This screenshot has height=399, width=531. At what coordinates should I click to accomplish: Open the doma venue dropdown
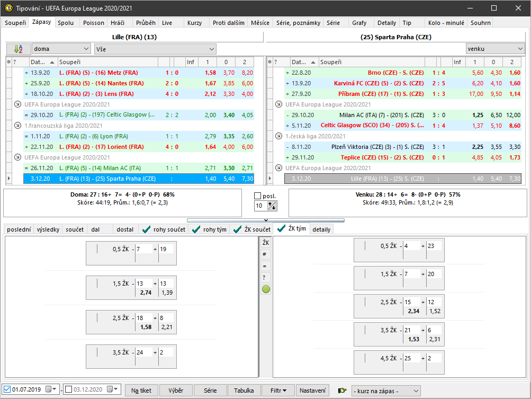coord(61,49)
